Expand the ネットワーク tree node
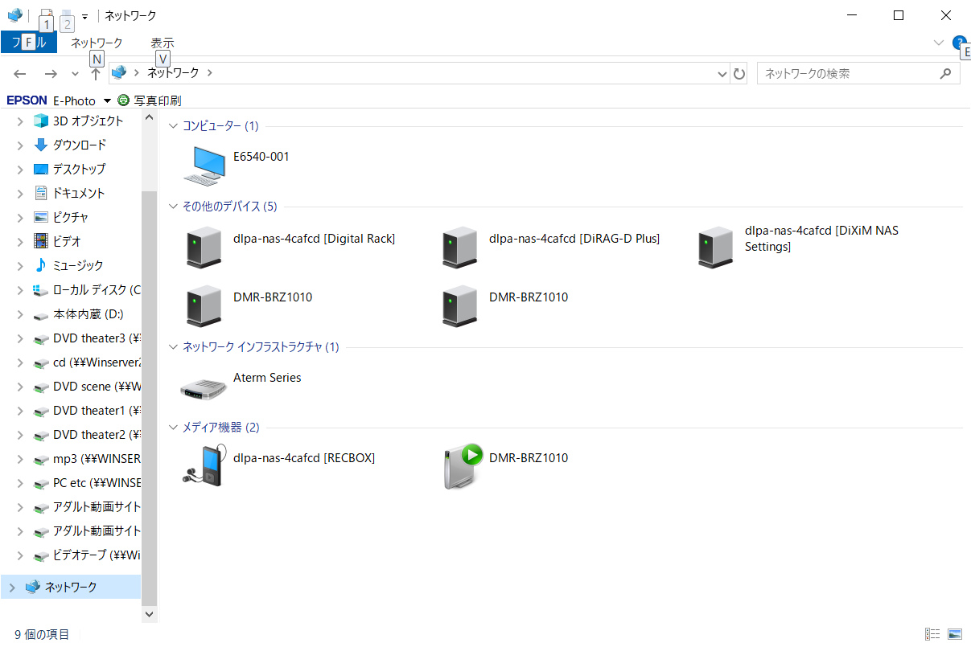The width and height of the screenshot is (971, 647). [x=11, y=588]
